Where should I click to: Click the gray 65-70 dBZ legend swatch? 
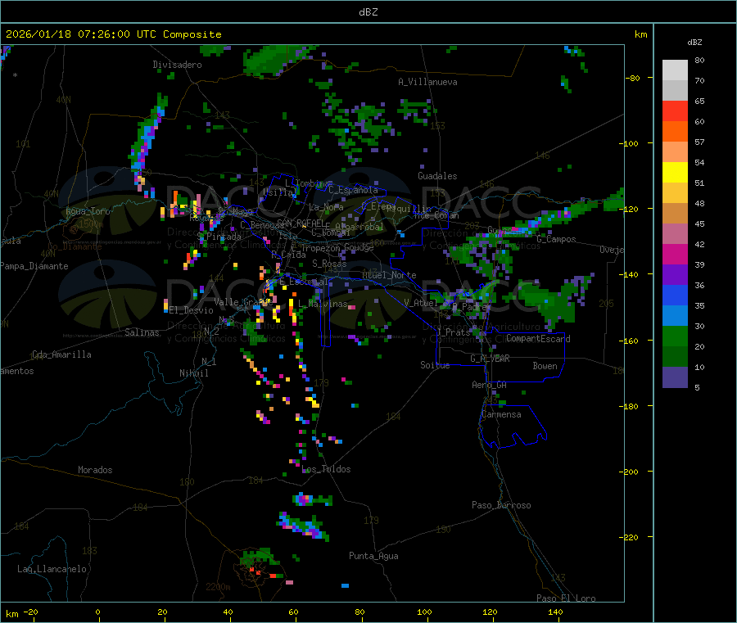[675, 90]
